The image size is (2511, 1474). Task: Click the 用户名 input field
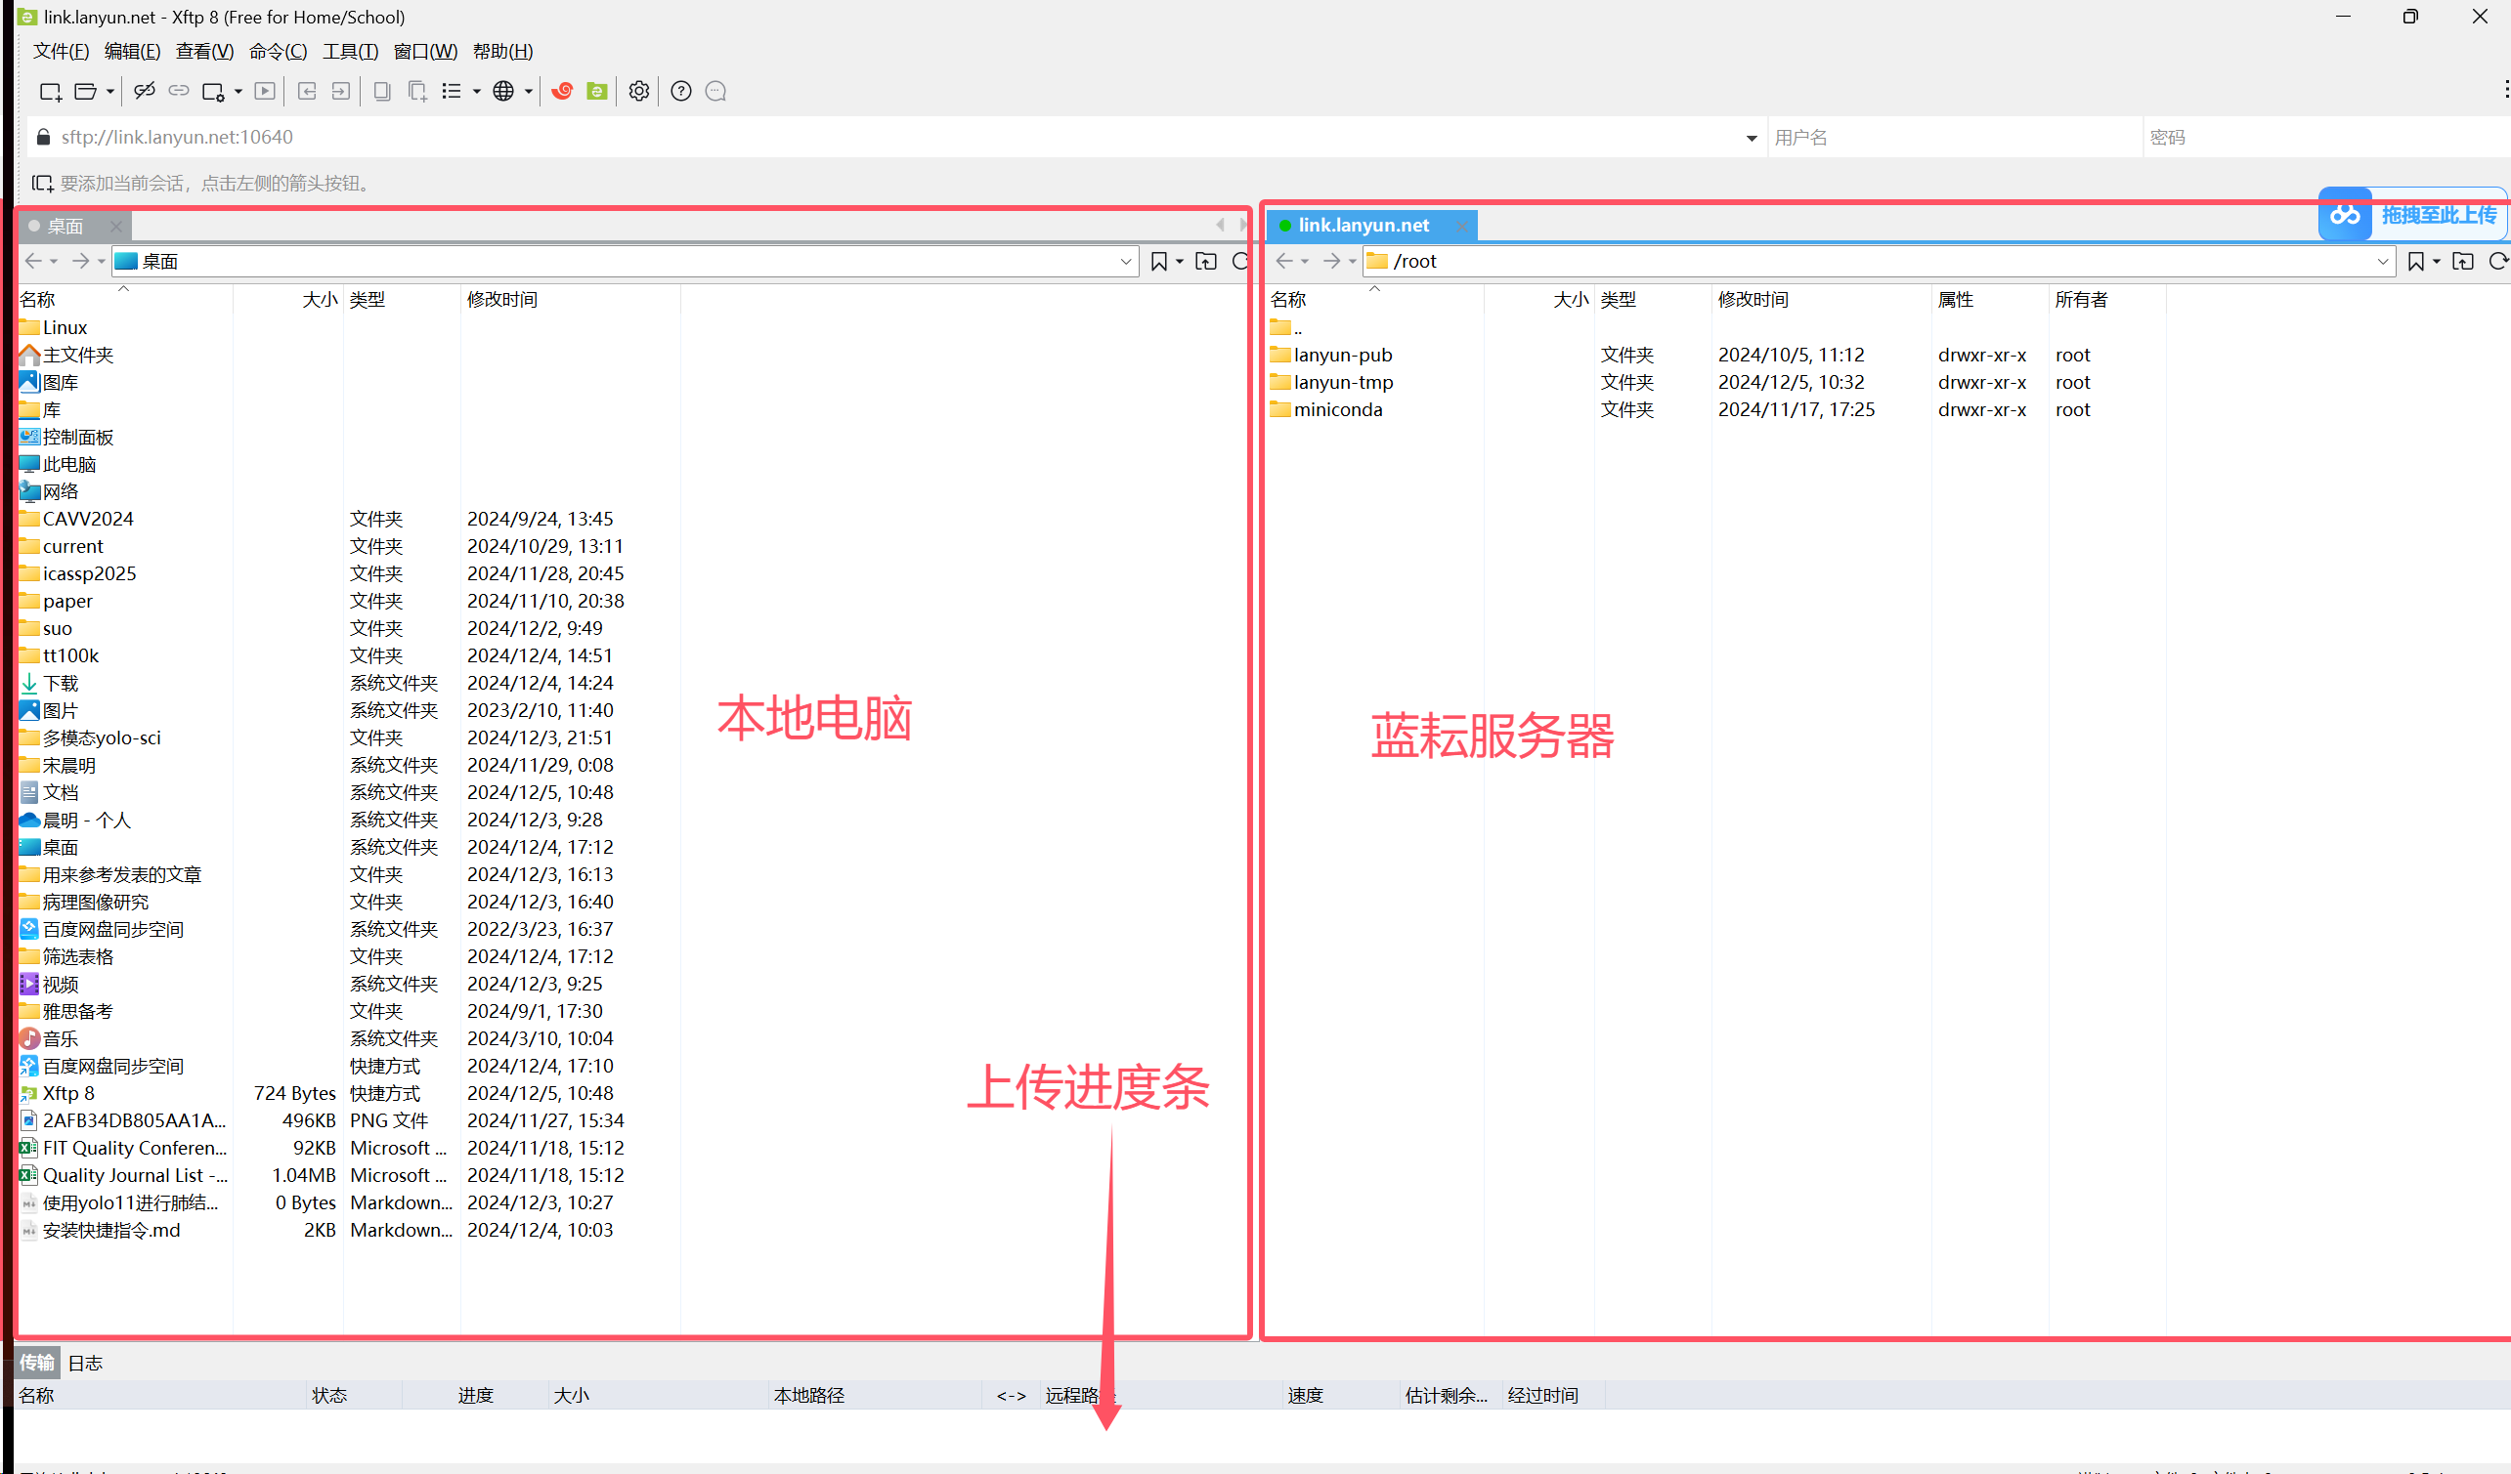1953,138
